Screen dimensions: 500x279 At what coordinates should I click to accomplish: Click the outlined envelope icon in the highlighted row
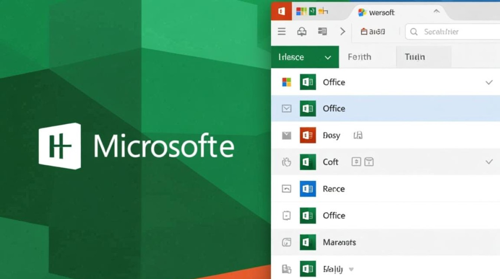[286, 109]
